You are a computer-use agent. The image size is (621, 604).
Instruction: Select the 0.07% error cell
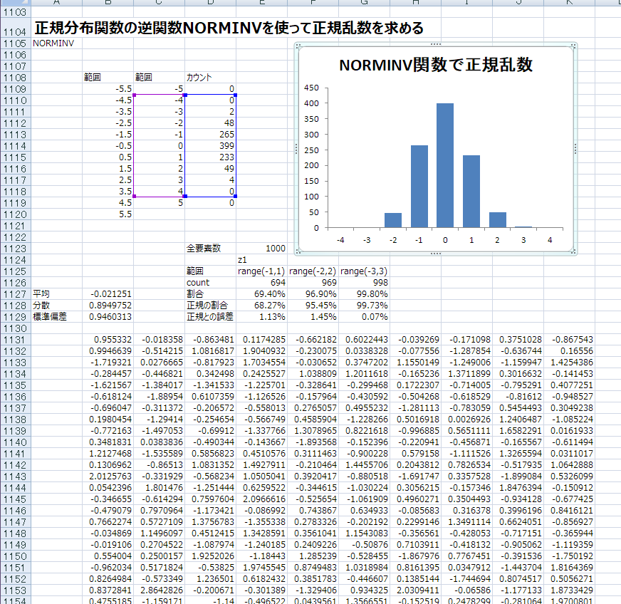tap(365, 317)
